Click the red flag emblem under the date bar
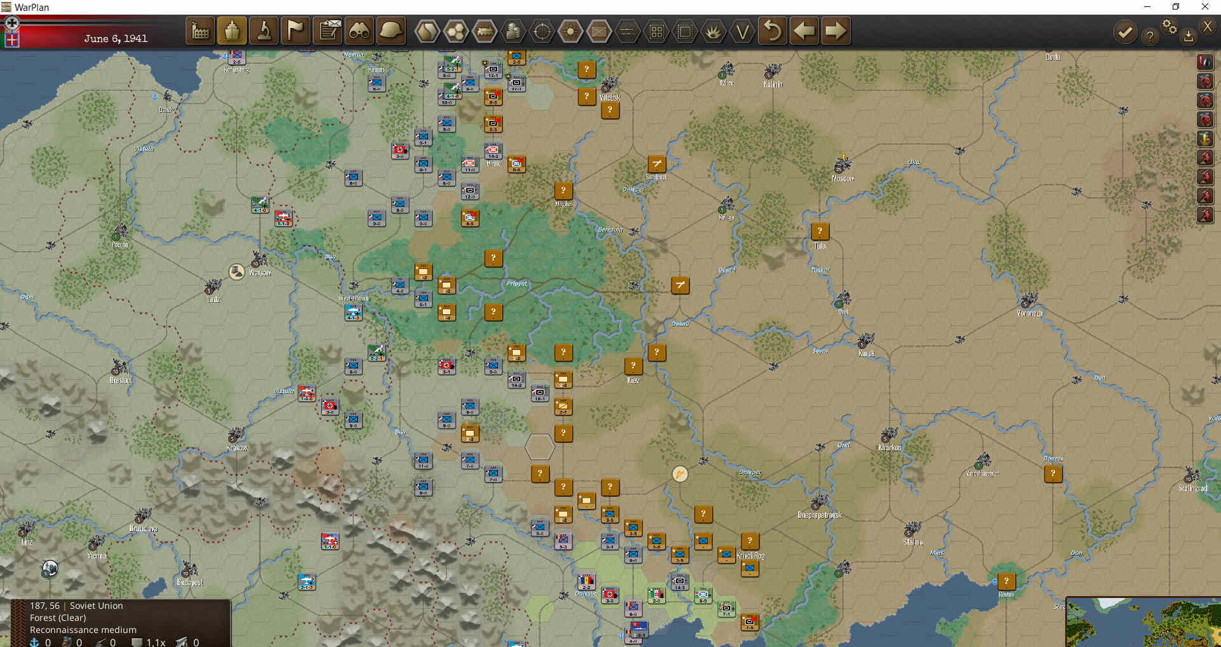Viewport: 1221px width, 647px height. coord(11,40)
